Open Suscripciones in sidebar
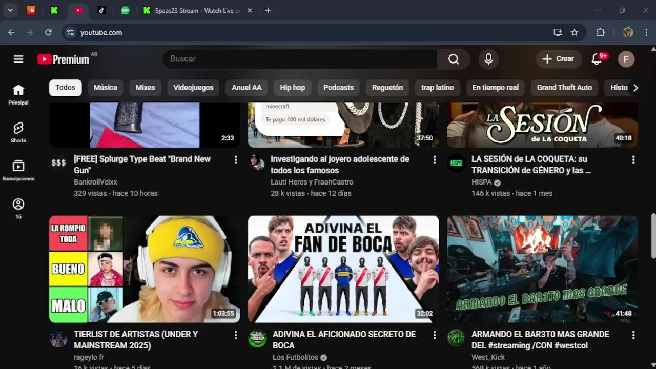 click(x=18, y=171)
